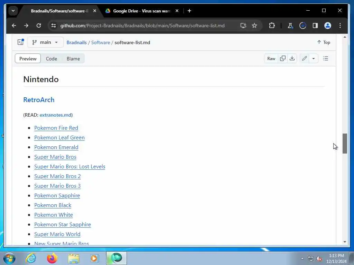Screen dimensions: 354x265
Task: Bookmark this page with star icon
Action: point(254,26)
